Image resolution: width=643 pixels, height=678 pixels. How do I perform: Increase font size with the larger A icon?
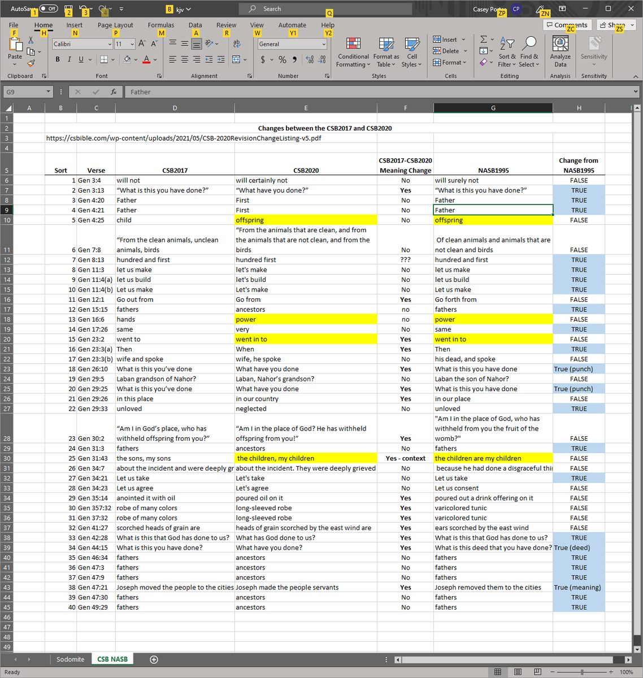coord(142,44)
